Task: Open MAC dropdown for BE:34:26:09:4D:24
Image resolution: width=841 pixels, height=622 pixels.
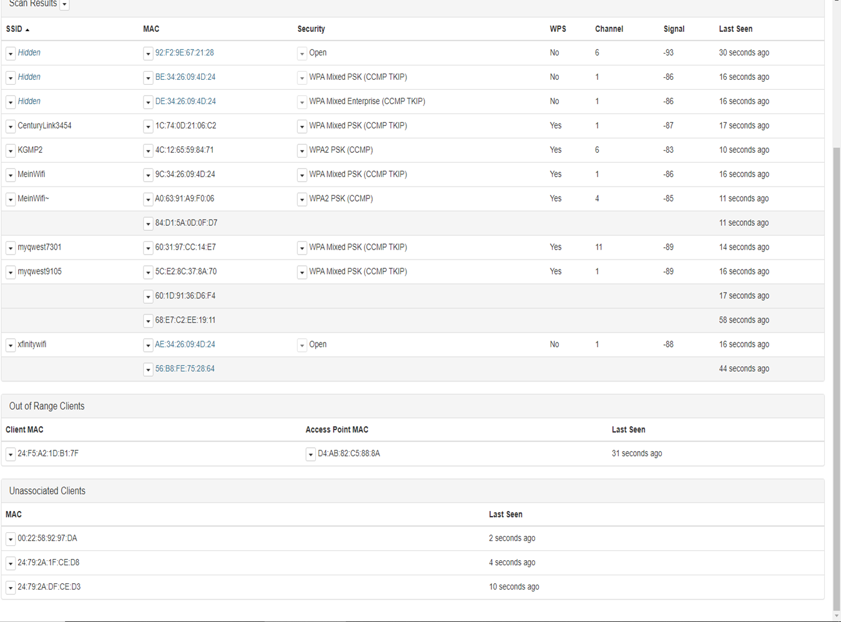Action: point(148,78)
